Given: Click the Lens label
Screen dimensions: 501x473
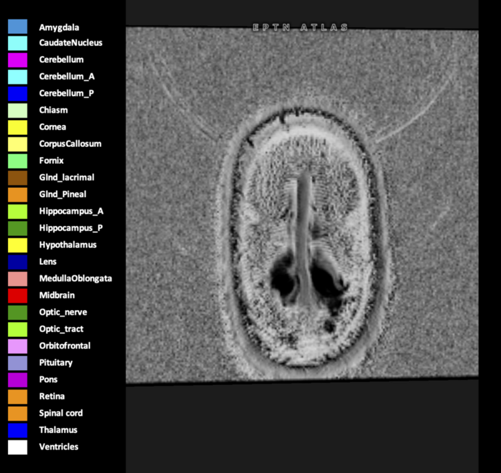Looking at the screenshot, I should [48, 262].
